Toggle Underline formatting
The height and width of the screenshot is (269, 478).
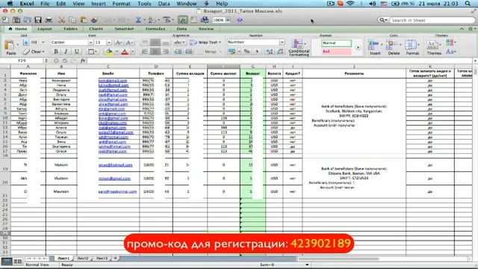click(x=76, y=52)
